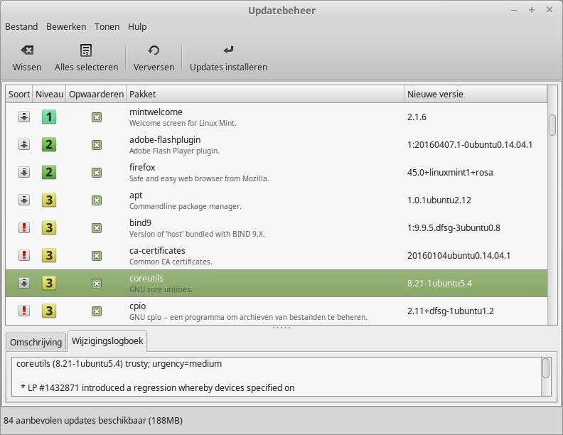Click the level 3 badge for bind9

[49, 227]
